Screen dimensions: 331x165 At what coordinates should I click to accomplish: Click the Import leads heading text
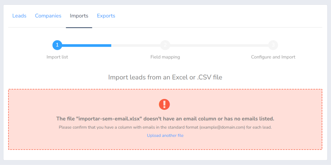click(x=165, y=77)
